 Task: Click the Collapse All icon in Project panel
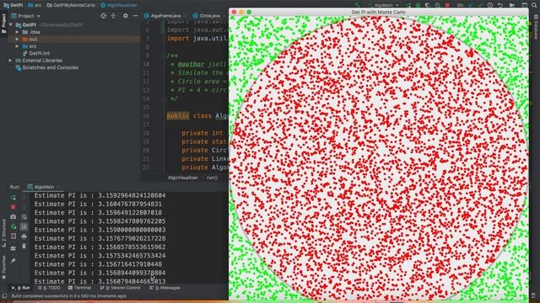pos(113,16)
